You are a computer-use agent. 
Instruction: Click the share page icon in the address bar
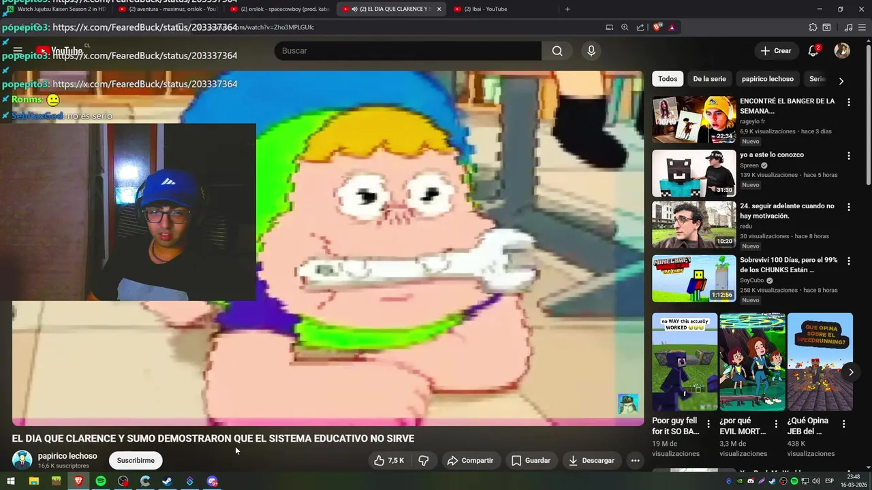coord(640,27)
